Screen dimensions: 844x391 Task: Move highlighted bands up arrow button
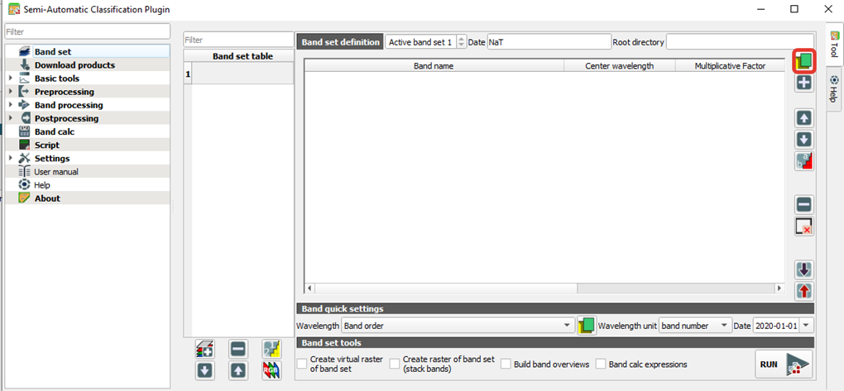(804, 117)
